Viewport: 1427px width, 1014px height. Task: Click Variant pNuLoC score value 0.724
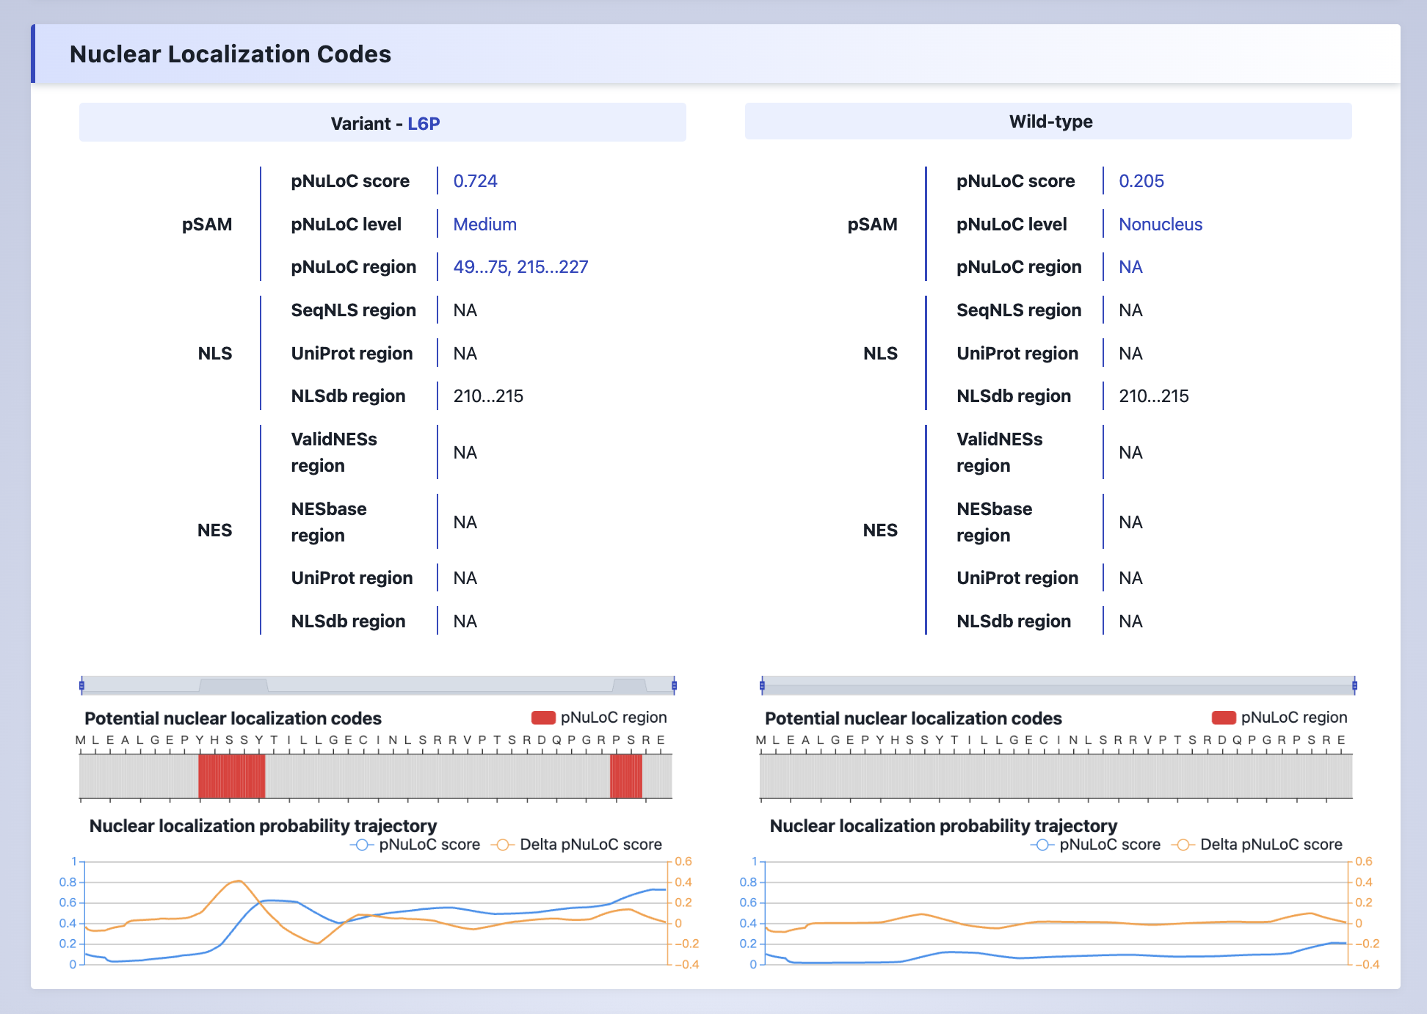point(475,181)
